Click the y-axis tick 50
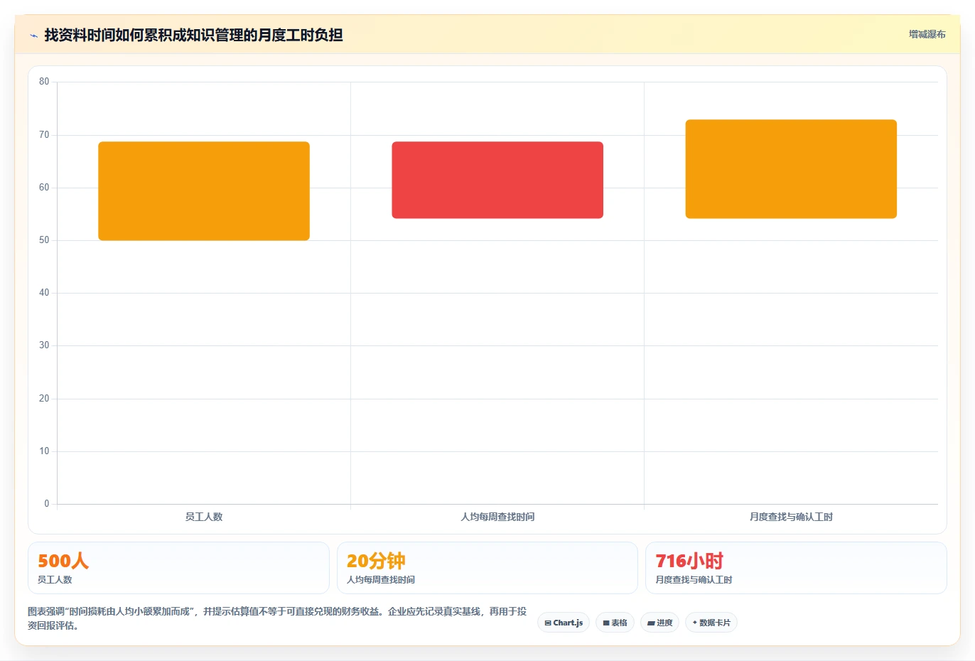The image size is (975, 661). (x=44, y=240)
